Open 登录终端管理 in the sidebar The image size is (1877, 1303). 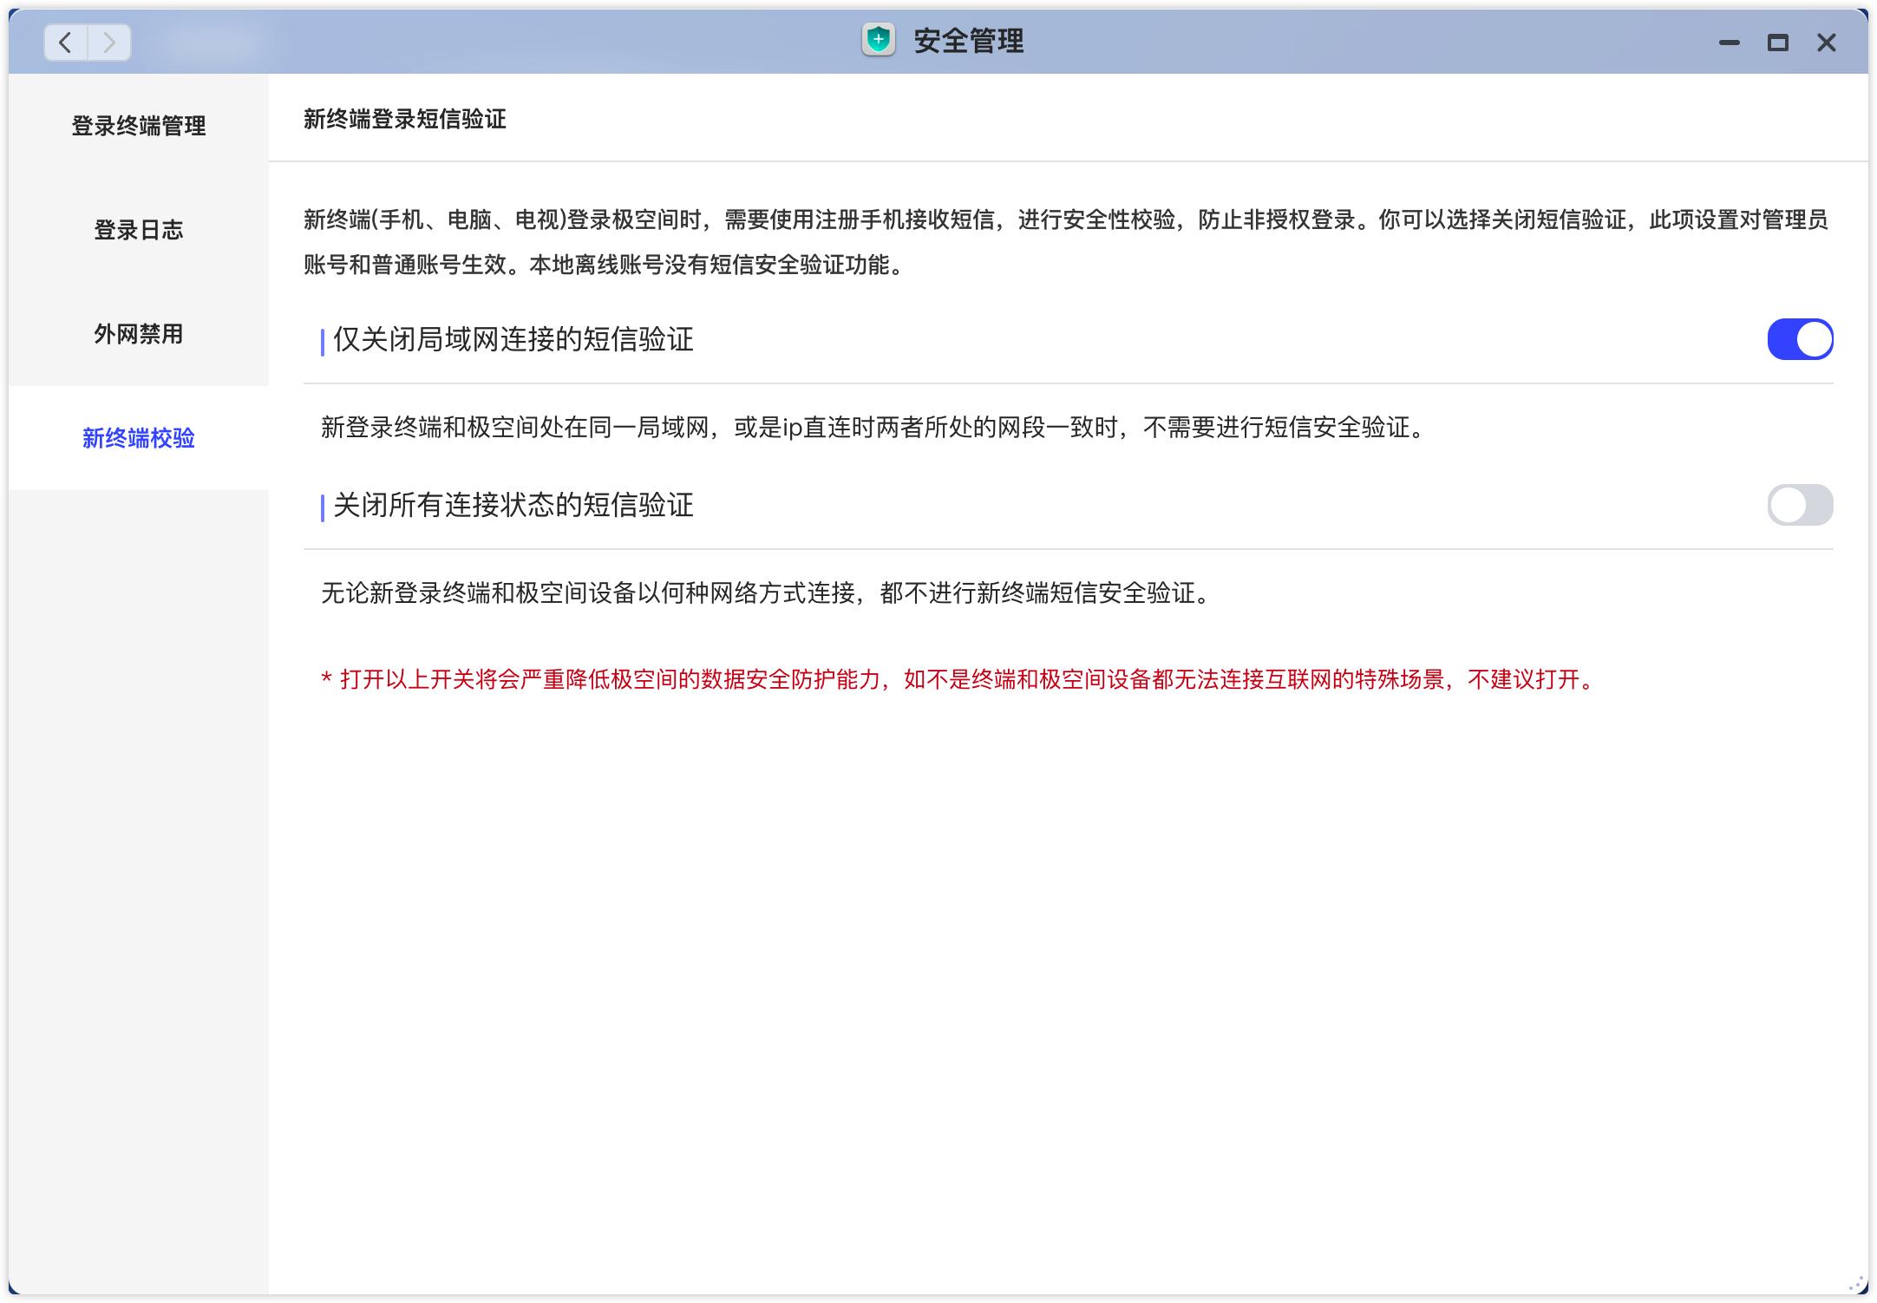coord(139,125)
